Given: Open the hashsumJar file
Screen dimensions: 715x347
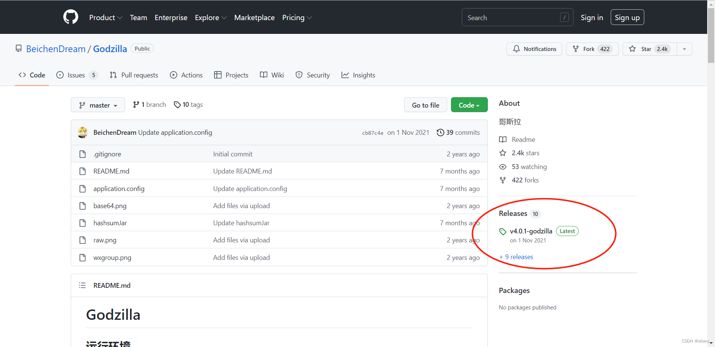Looking at the screenshot, I should (x=110, y=223).
